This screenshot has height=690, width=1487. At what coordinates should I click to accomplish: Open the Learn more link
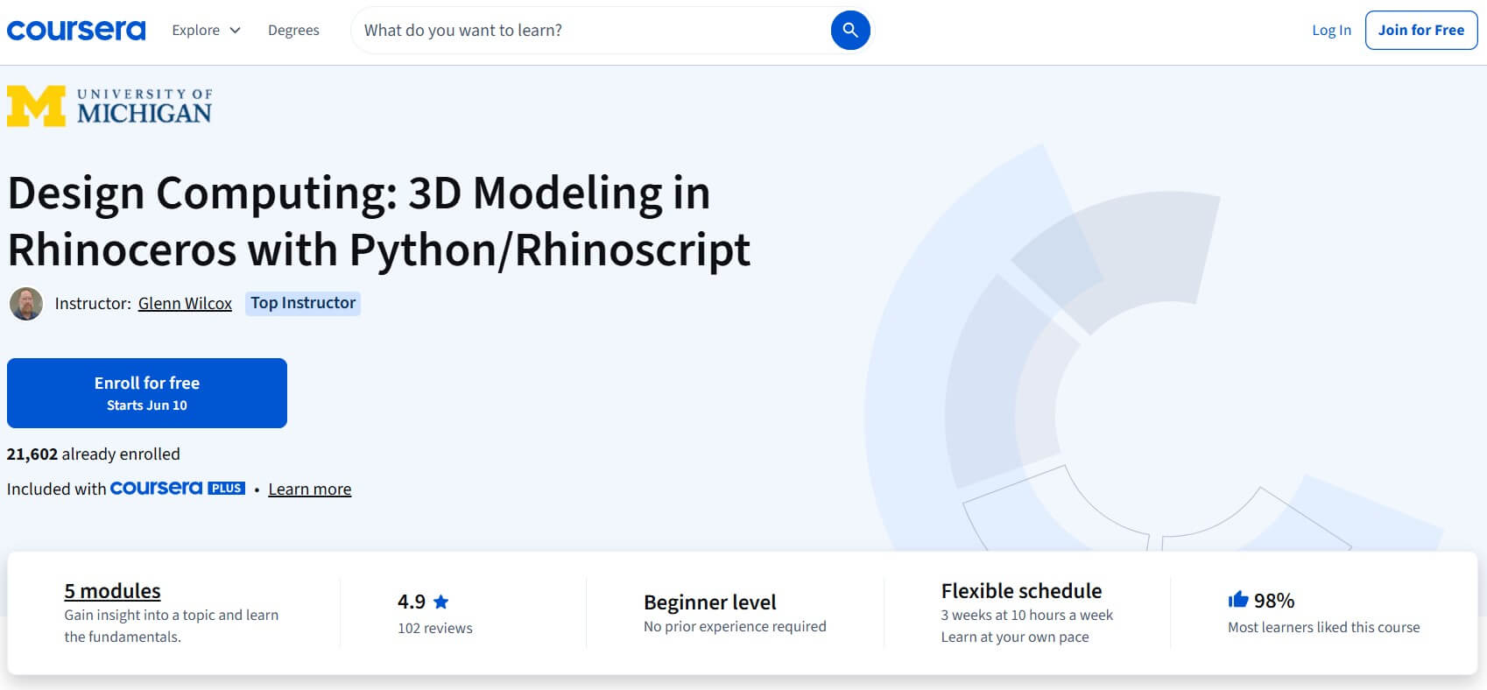coord(310,489)
